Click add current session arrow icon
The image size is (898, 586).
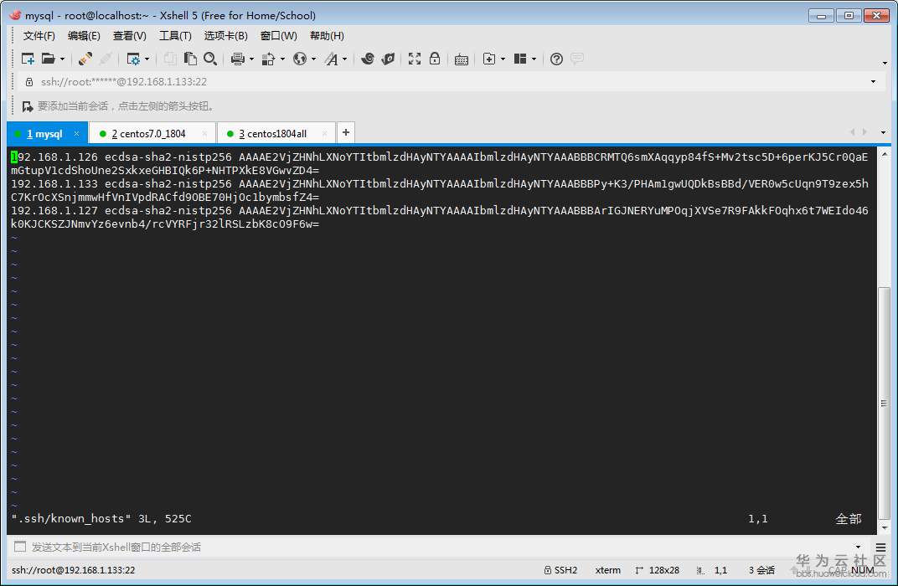tap(28, 105)
